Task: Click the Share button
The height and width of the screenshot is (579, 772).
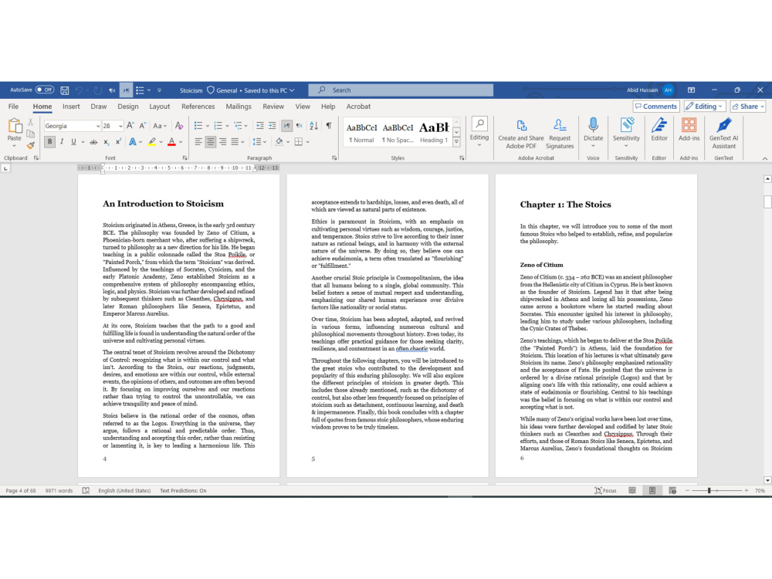Action: (x=748, y=107)
